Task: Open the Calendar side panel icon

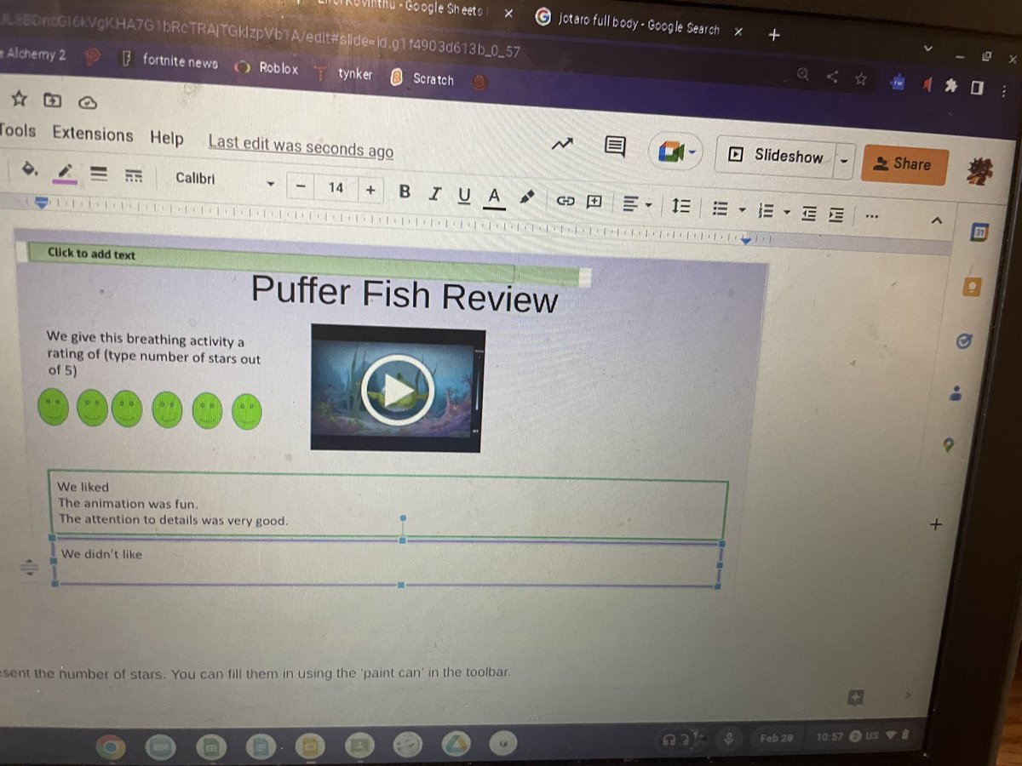Action: click(x=980, y=232)
